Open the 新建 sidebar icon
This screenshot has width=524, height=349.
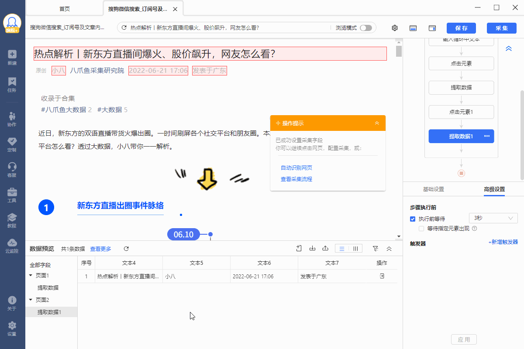pyautogui.click(x=12, y=57)
